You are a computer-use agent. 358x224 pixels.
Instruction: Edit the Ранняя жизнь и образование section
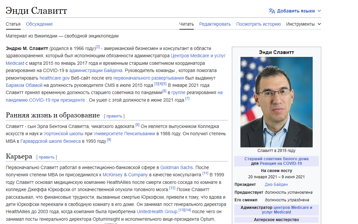(114, 116)
